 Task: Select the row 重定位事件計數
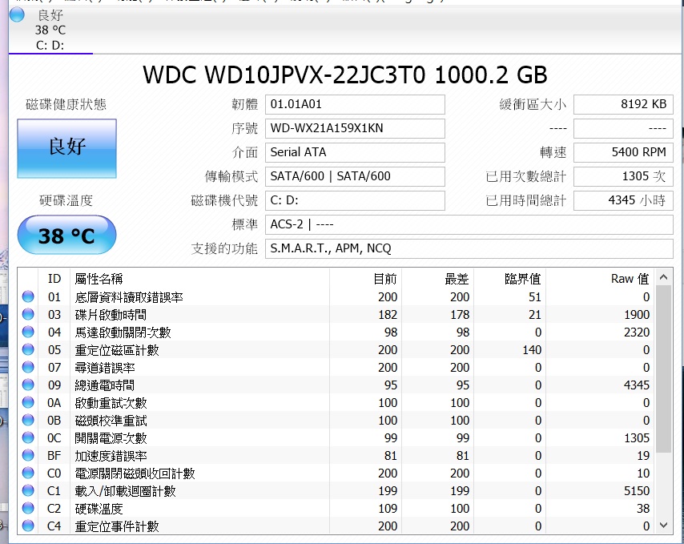336,526
